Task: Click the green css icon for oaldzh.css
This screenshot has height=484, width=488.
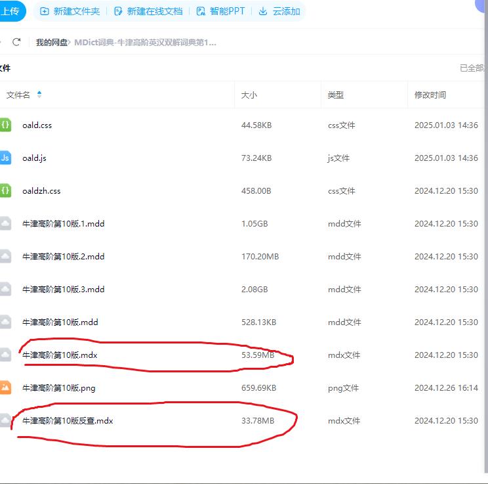Action: [5, 190]
